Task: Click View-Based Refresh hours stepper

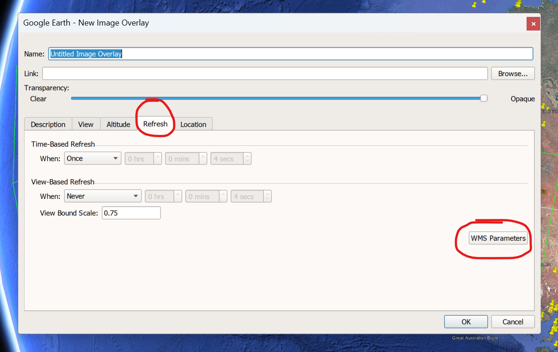Action: (164, 197)
